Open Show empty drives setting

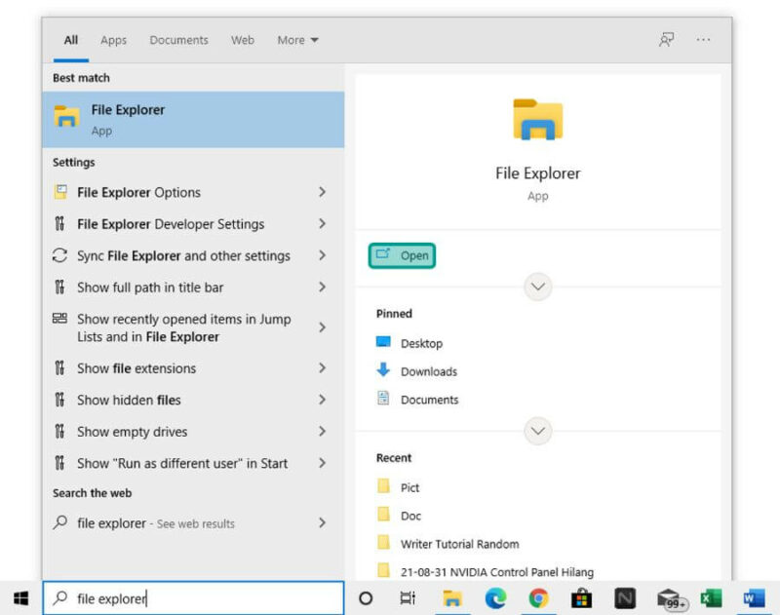point(193,431)
